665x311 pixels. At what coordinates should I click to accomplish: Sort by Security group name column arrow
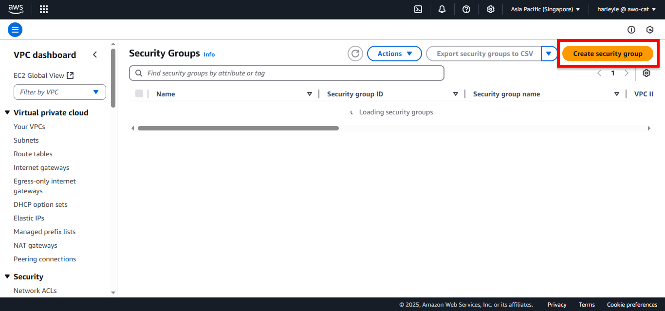coord(617,94)
